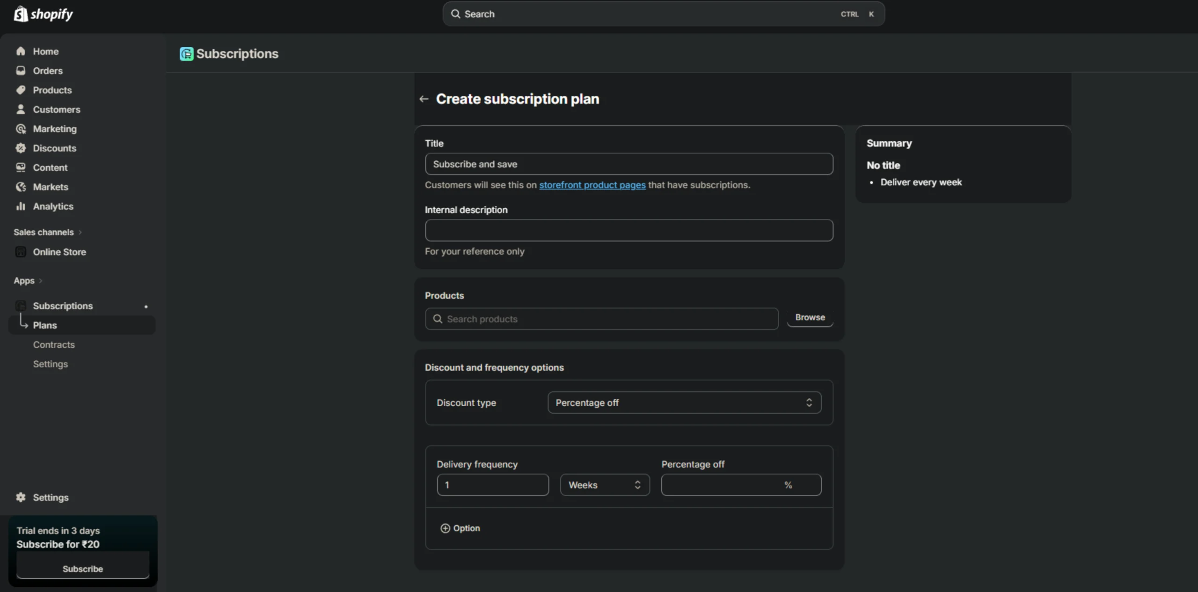Open Contracts in the sidebar
Screen dimensions: 1198x592
[x=54, y=345]
